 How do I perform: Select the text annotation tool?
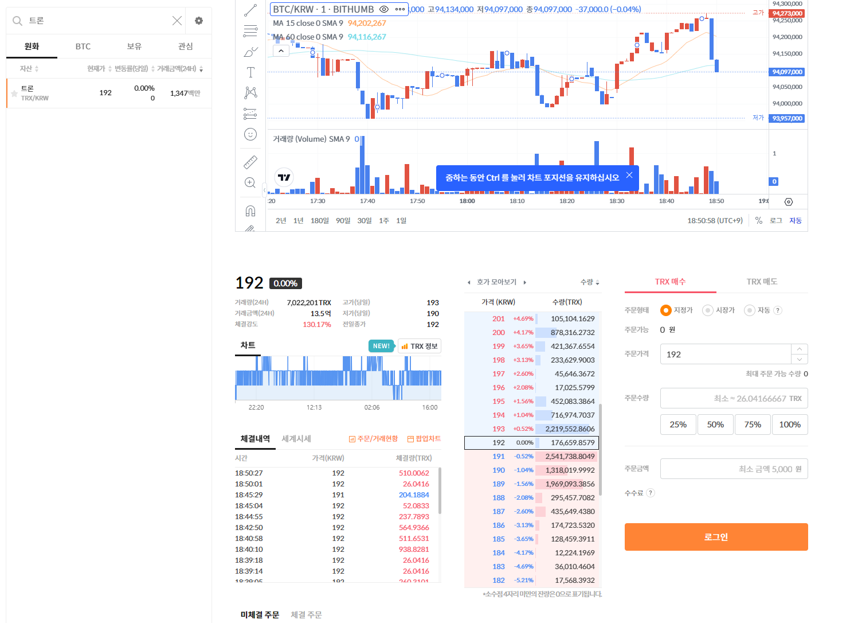pos(250,72)
